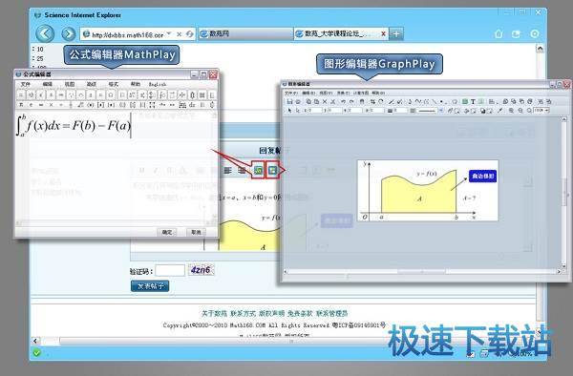Image resolution: width=573 pixels, height=376 pixels.
Task: Go back with the browser back arrow
Action: pos(45,34)
